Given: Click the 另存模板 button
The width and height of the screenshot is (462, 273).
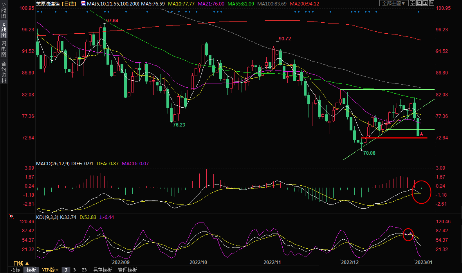Looking at the screenshot, I should pos(103,270).
